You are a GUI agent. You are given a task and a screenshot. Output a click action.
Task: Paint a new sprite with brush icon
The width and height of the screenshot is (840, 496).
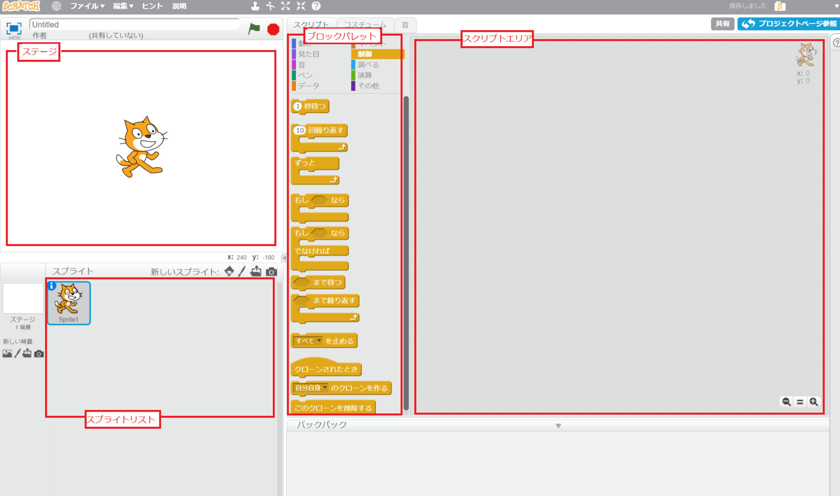[x=242, y=271]
